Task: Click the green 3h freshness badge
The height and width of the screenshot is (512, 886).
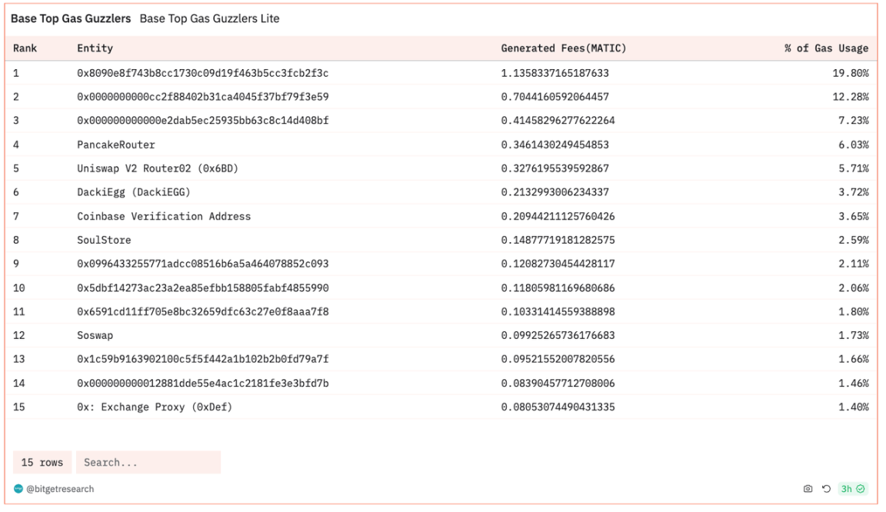Action: [852, 489]
